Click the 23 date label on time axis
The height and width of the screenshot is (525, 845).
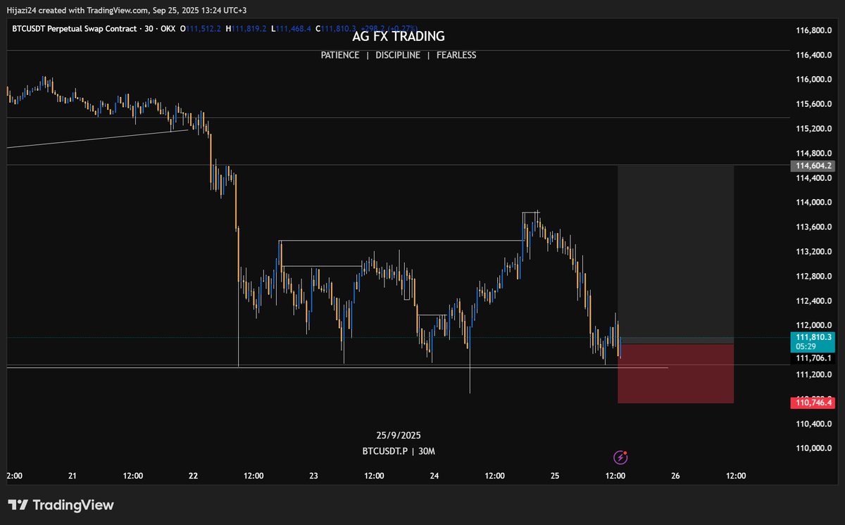pos(314,476)
